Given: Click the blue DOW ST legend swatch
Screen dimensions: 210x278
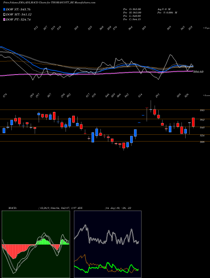Looking at the screenshot, I should [x=4, y=9].
